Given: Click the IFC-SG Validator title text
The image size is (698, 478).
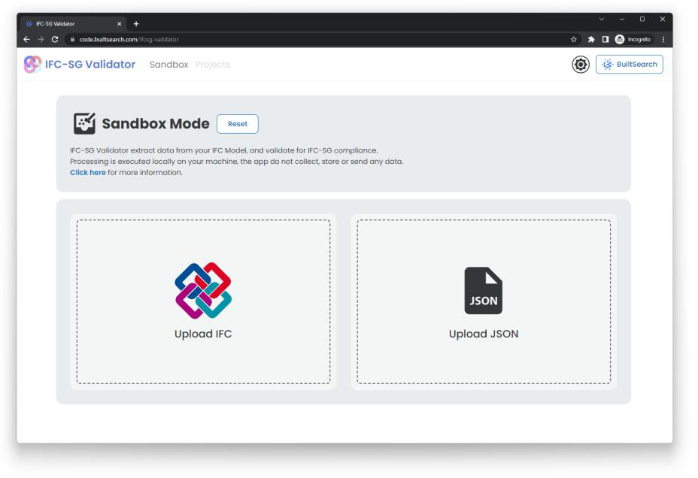Looking at the screenshot, I should [90, 65].
